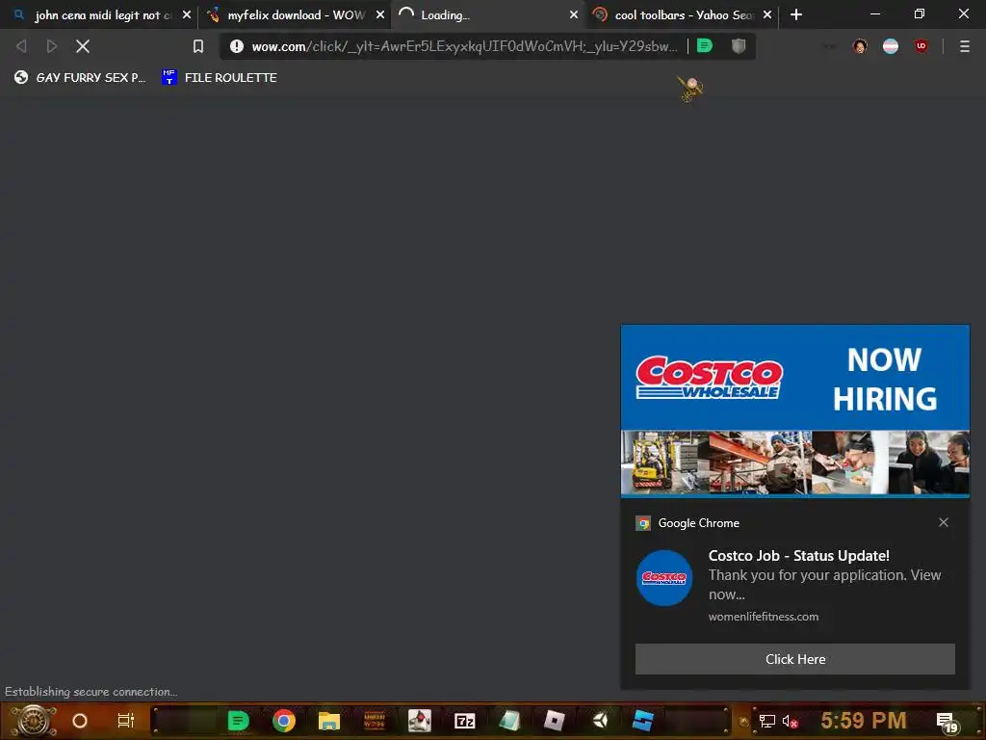Click the Click Here notification button
This screenshot has width=986, height=740.
[794, 659]
